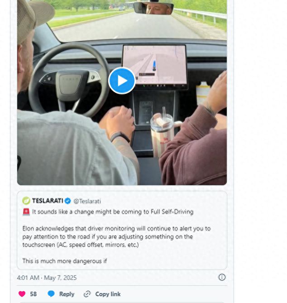Click the chain link copy icon

coord(87,294)
